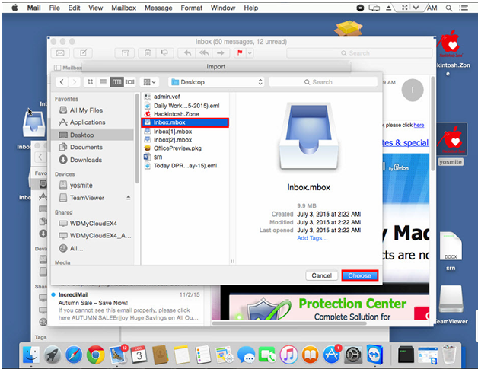Switch to list view in file dialog

104,81
